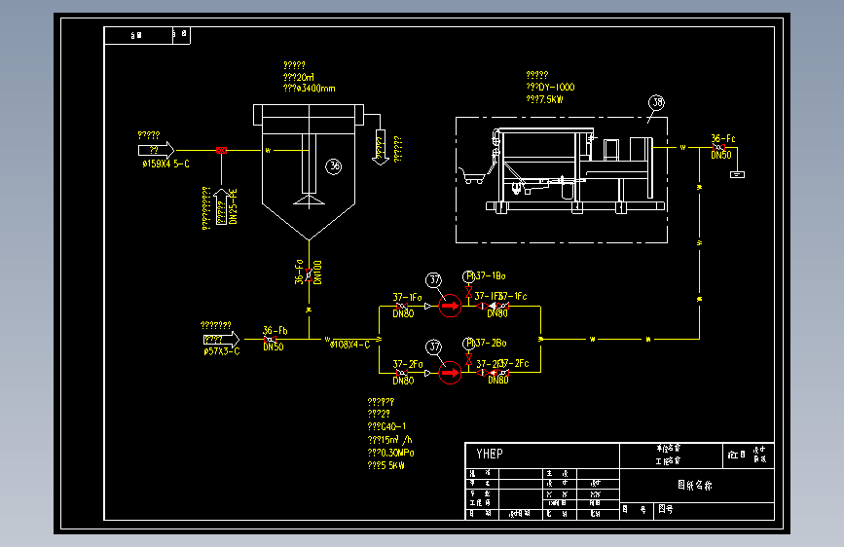
Task: Select the ???7.5KW specification text
Action: [x=545, y=99]
